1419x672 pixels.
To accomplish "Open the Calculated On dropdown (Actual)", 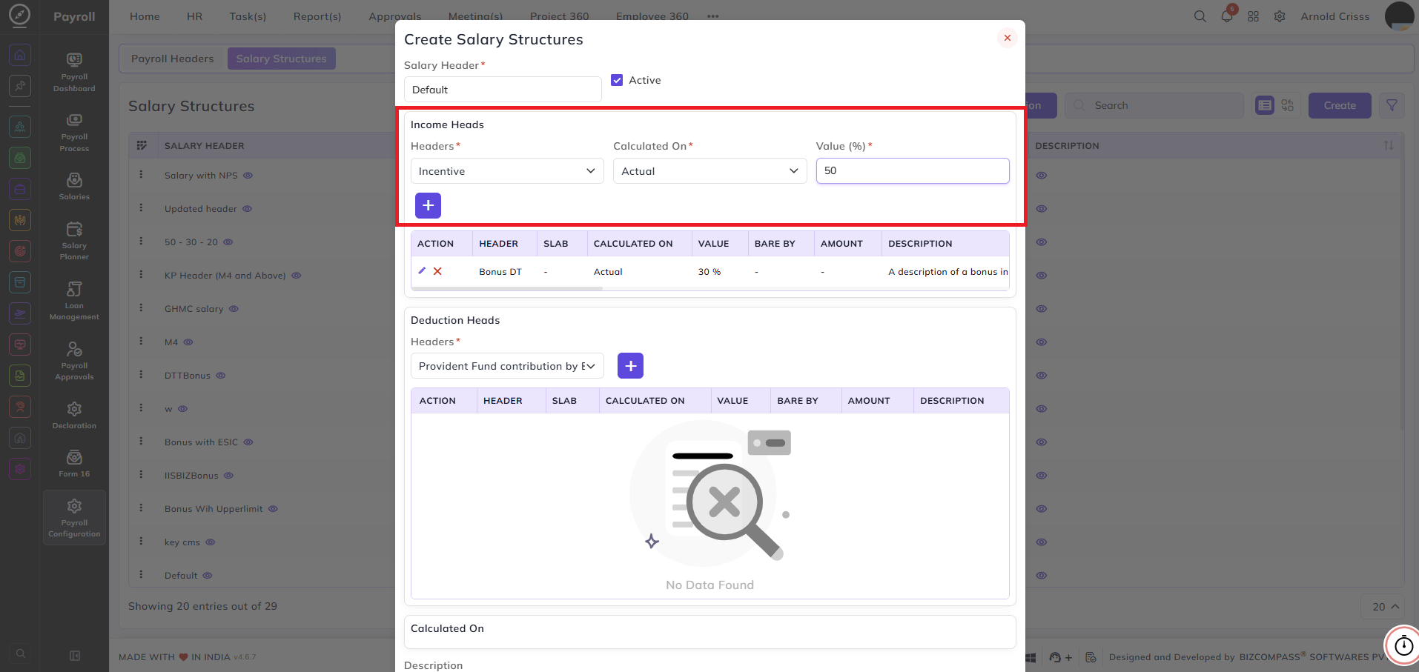I will pos(709,171).
